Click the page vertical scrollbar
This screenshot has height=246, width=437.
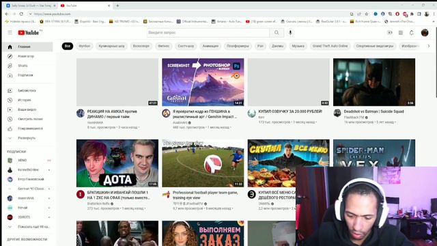click(x=436, y=63)
